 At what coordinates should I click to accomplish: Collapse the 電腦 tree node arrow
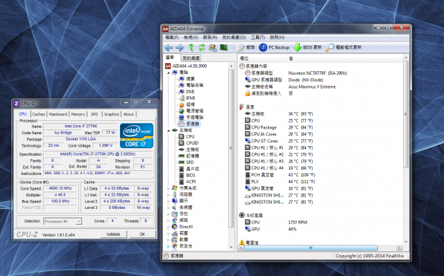point(168,73)
